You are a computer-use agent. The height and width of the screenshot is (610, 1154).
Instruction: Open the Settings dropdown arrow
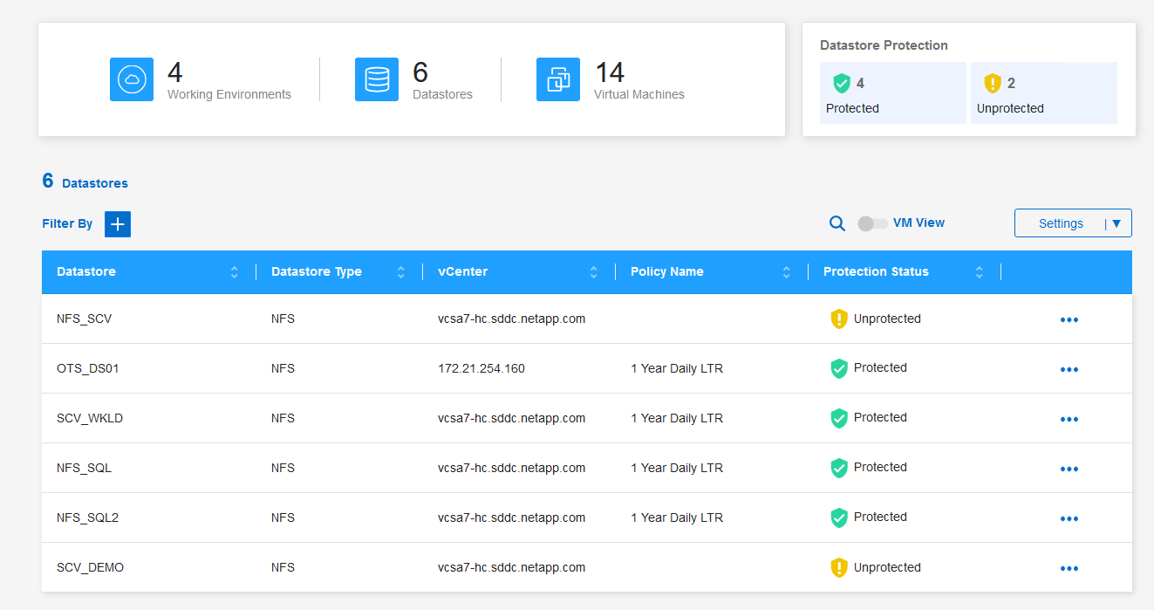point(1116,223)
